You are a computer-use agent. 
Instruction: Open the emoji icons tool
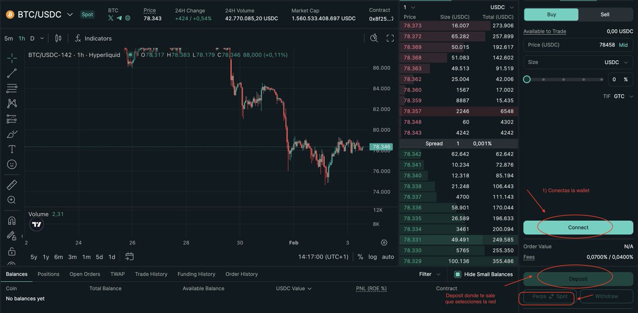[x=12, y=164]
